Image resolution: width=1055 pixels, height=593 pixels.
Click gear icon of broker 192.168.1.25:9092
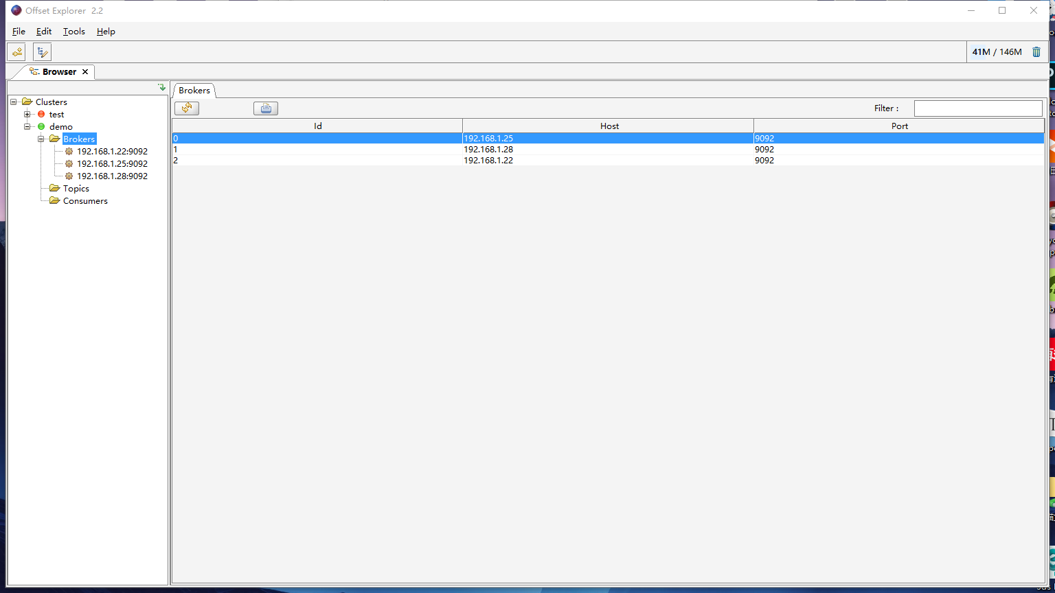tap(69, 164)
